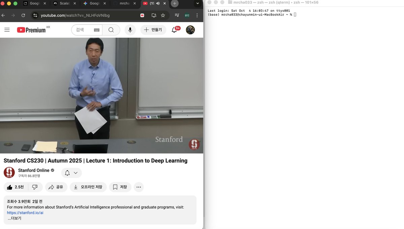
Task: Open the on-screen keyboard in search box
Action: [x=97, y=30]
